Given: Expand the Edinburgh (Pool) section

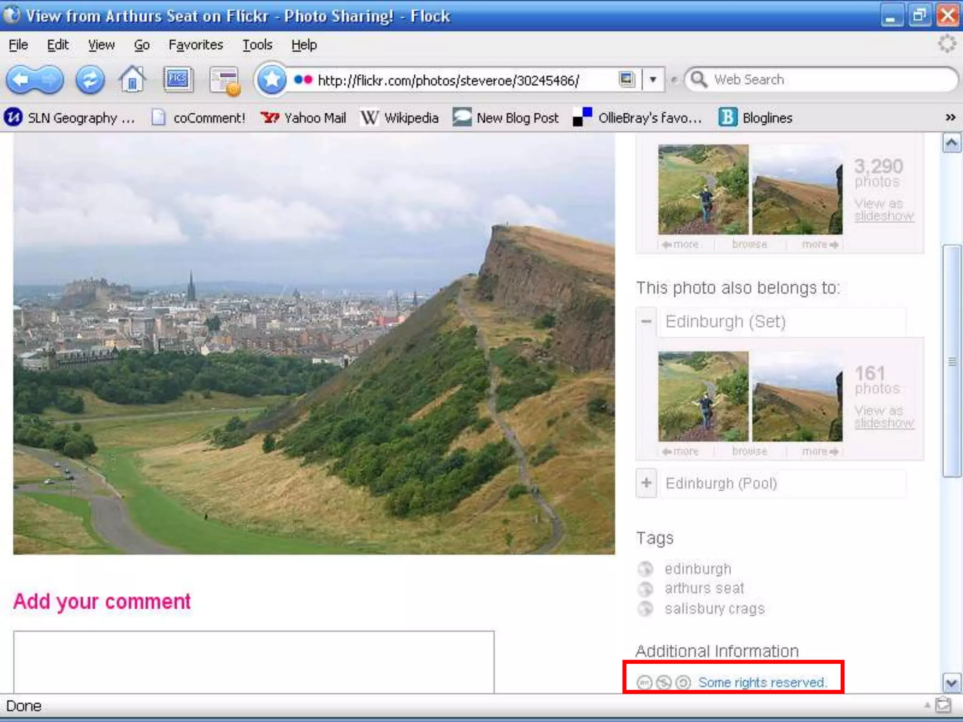Looking at the screenshot, I should pyautogui.click(x=647, y=483).
